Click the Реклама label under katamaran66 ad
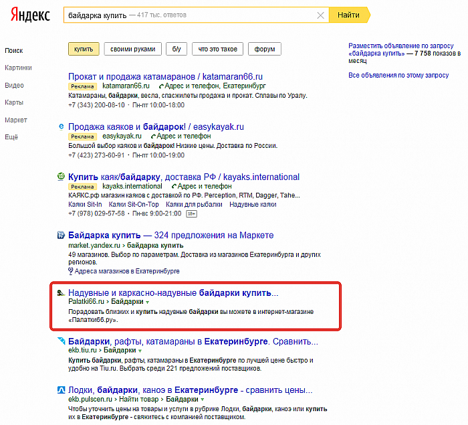This screenshot has width=468, height=425. coord(82,86)
